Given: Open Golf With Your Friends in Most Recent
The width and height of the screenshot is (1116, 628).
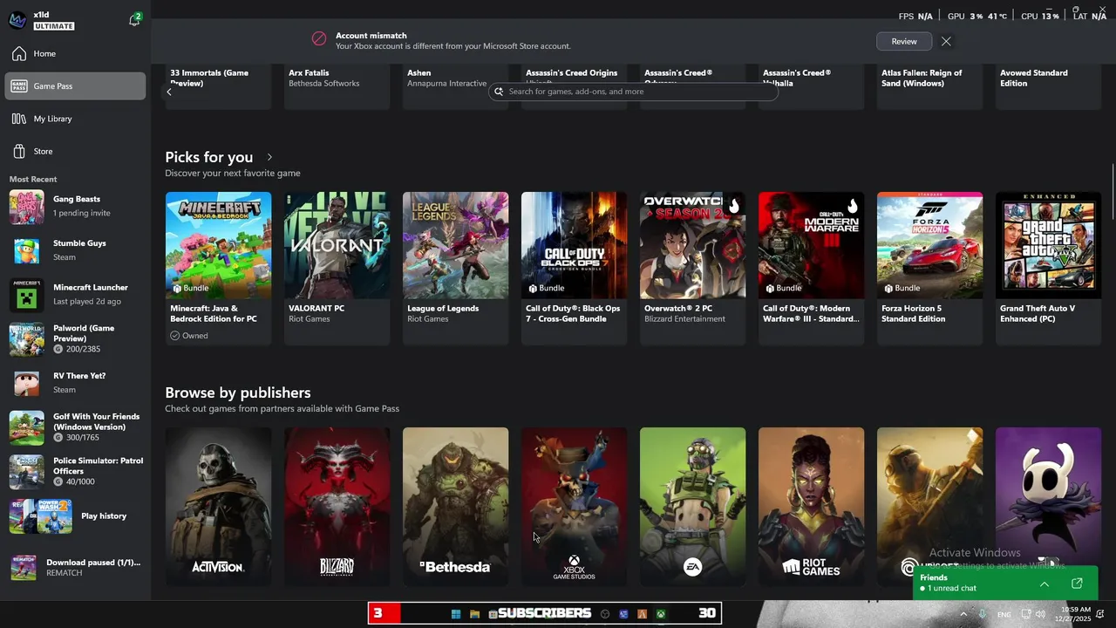Looking at the screenshot, I should click(75, 427).
